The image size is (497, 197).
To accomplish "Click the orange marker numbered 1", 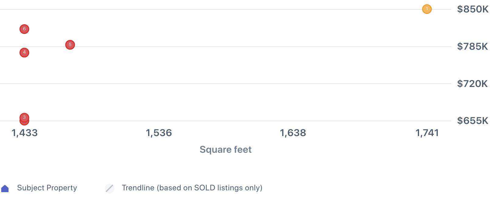I will click(x=427, y=9).
